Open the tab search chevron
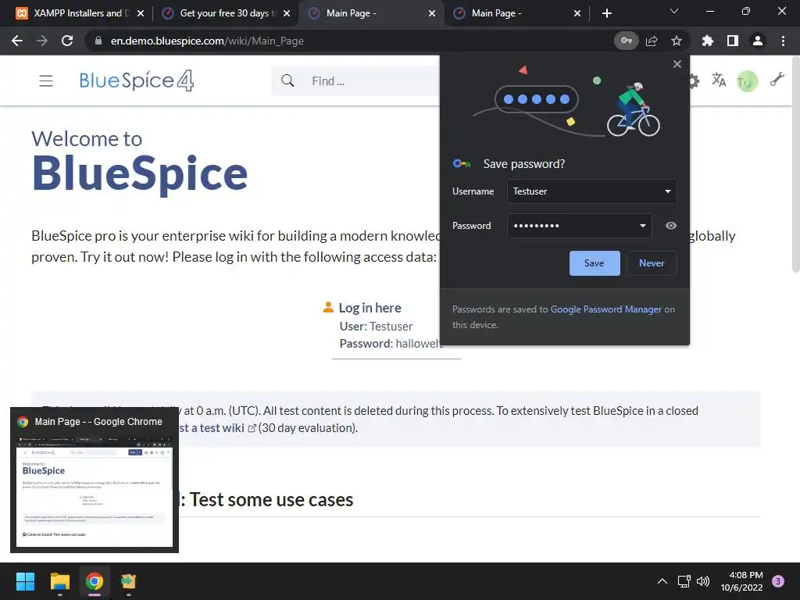800x600 pixels. [x=674, y=11]
